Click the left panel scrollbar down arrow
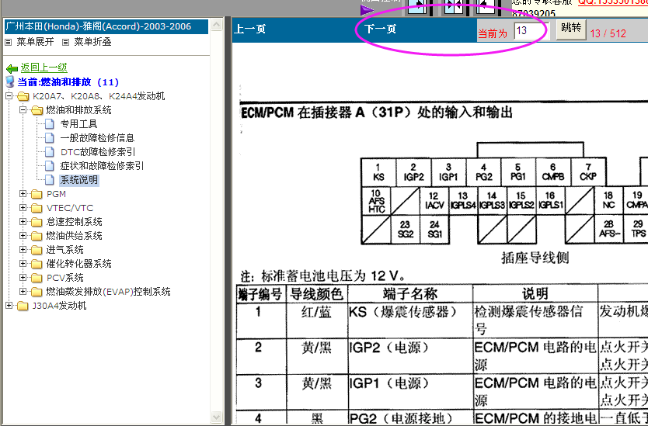 217,415
